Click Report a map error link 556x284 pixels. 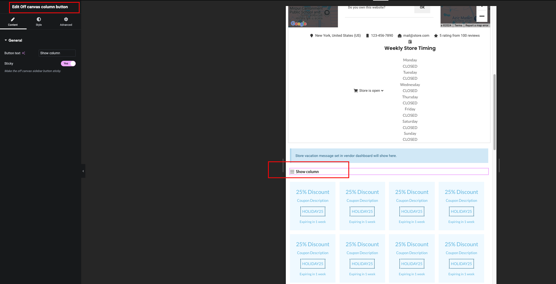tap(477, 25)
